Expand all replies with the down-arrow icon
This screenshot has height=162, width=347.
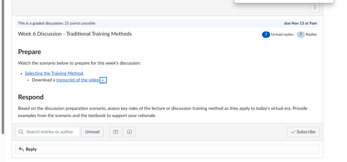tap(129, 132)
